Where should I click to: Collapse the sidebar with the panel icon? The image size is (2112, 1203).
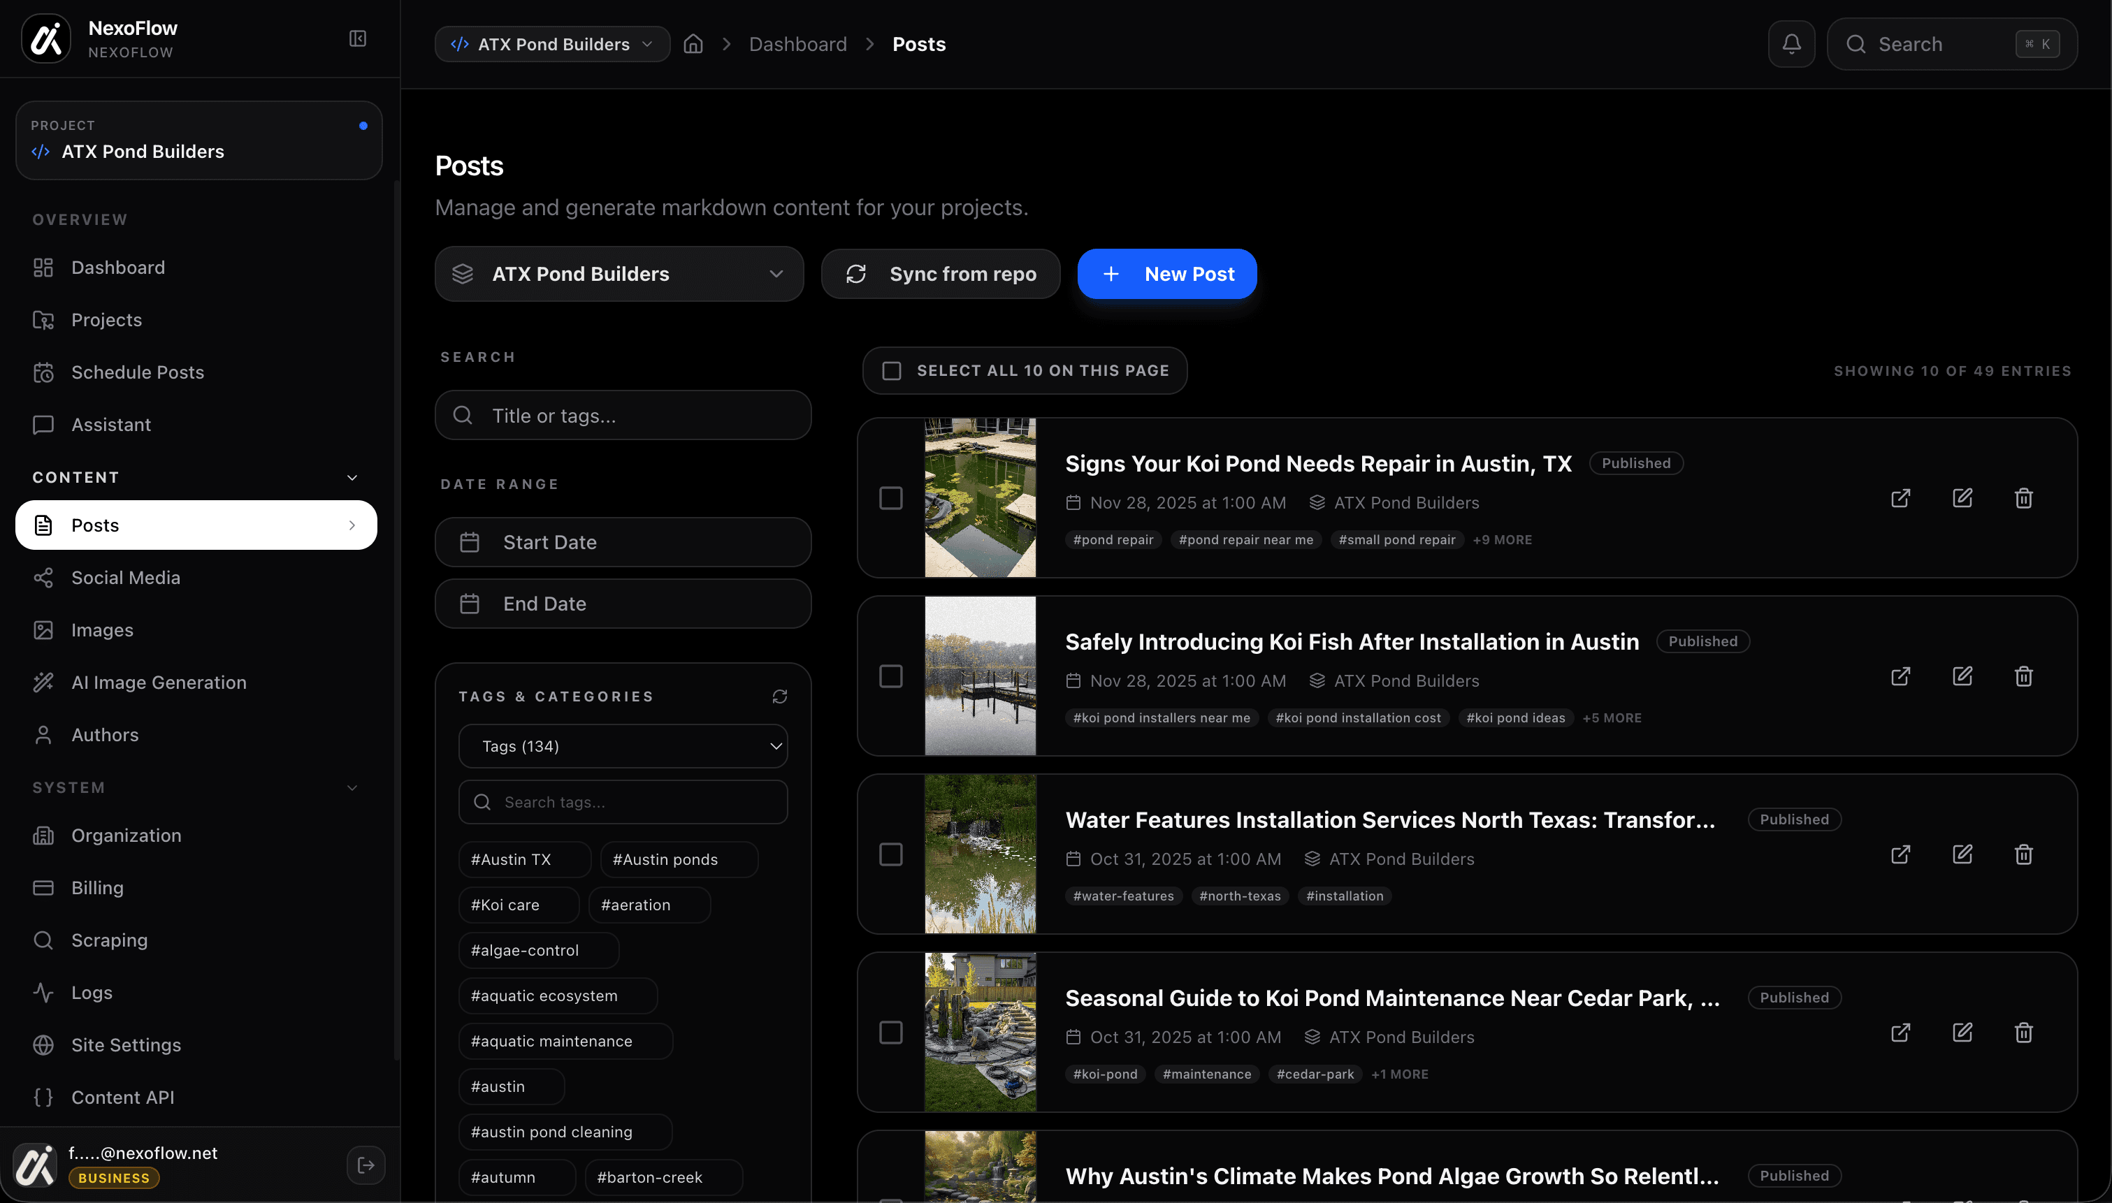tap(358, 38)
